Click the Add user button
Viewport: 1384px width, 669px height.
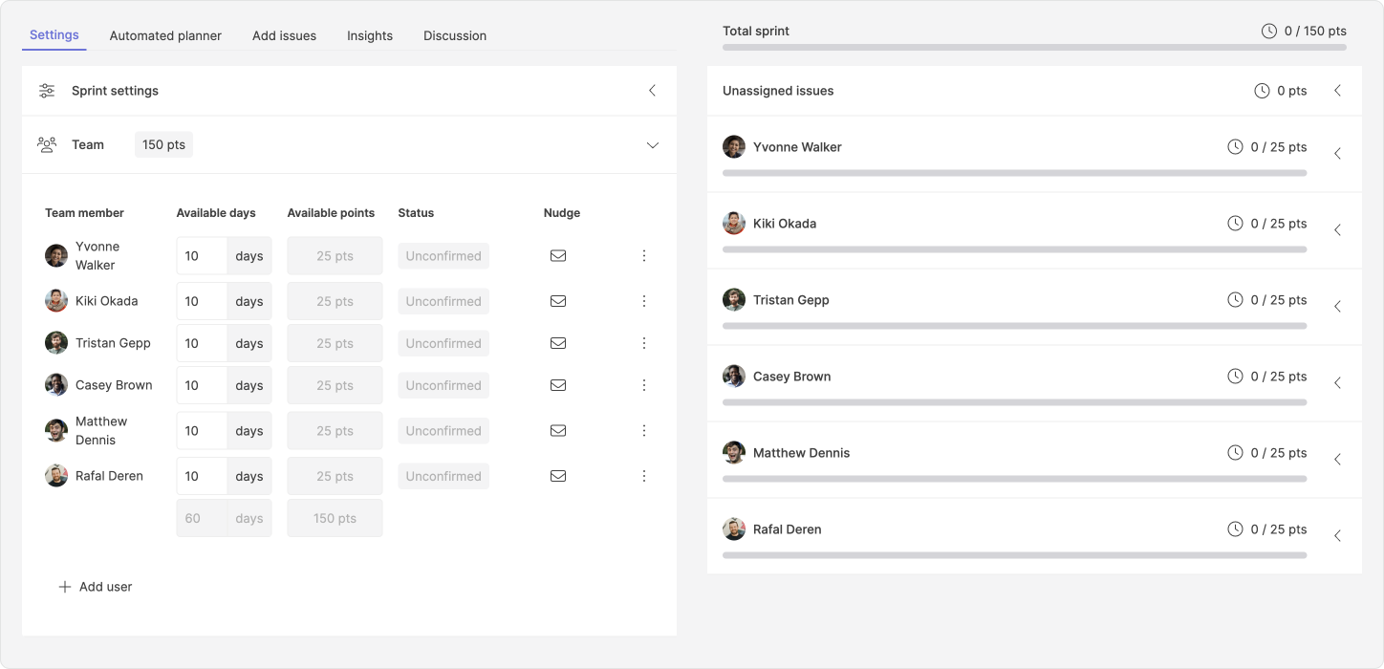click(96, 587)
